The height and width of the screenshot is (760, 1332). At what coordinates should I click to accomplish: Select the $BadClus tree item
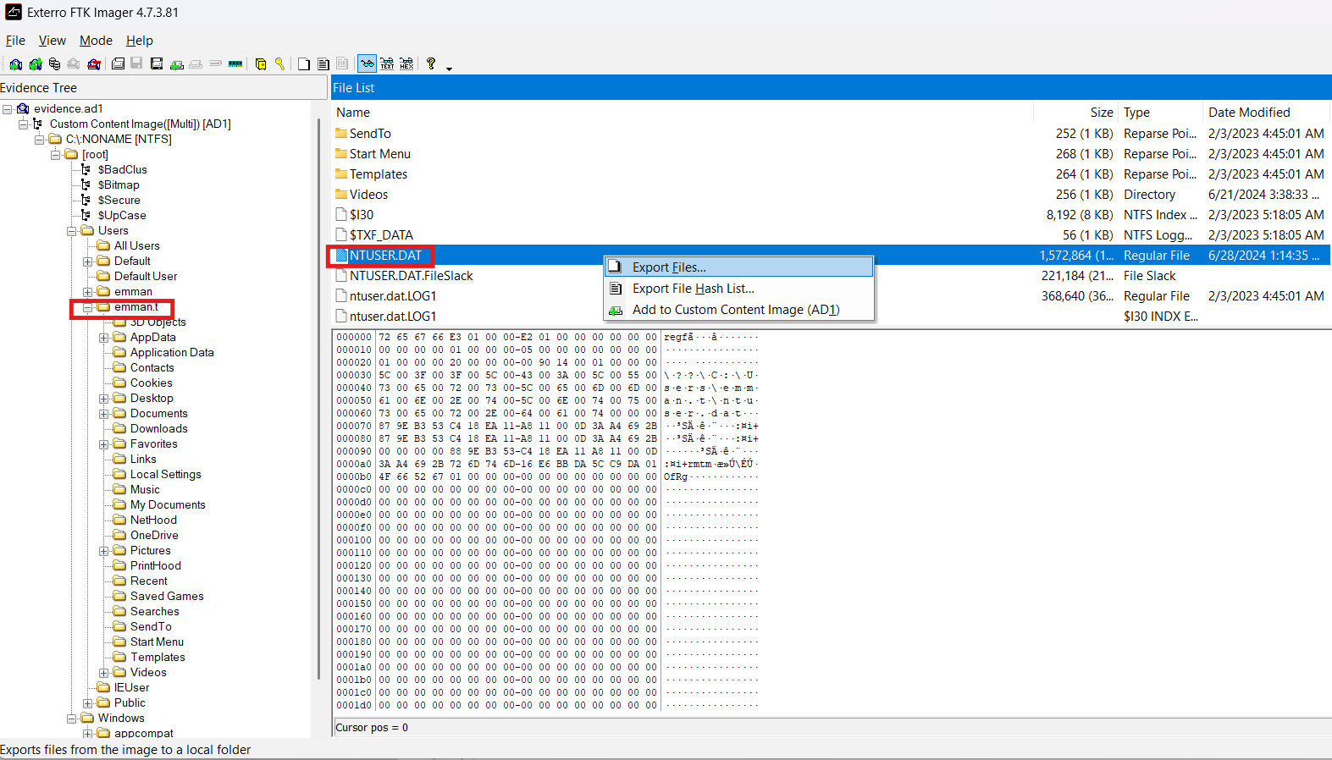click(x=122, y=169)
